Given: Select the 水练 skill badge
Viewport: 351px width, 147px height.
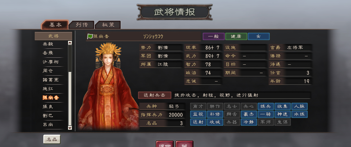Looking at the screenshot, I should click(x=299, y=114).
